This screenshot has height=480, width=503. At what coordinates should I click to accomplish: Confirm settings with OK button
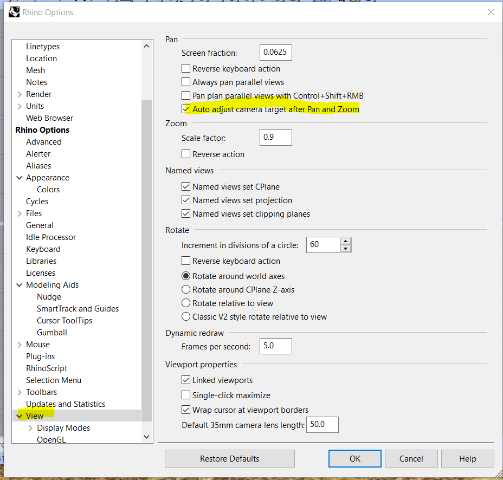[355, 458]
